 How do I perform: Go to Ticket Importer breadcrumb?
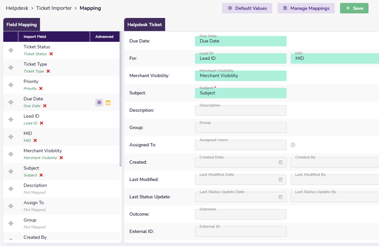click(54, 8)
